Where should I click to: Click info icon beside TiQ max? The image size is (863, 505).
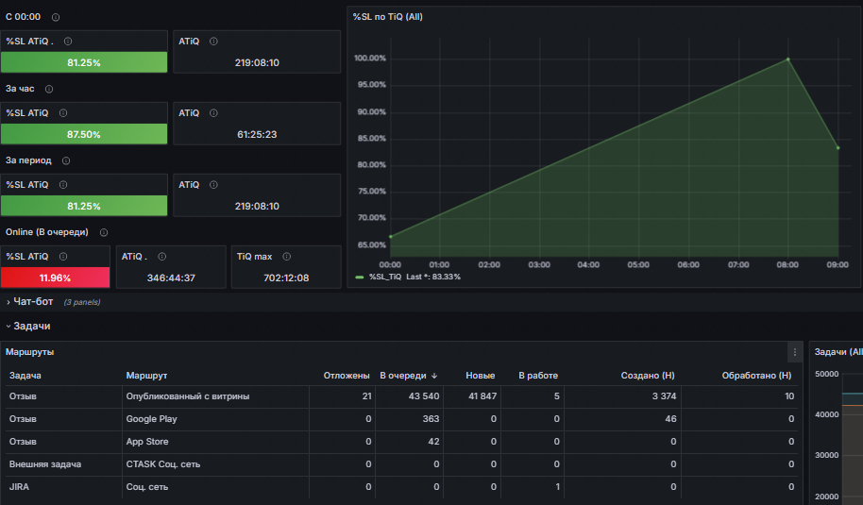click(287, 257)
